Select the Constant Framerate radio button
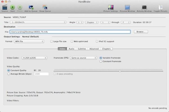The height and width of the screenshot is (112, 169). click(x=101, y=61)
